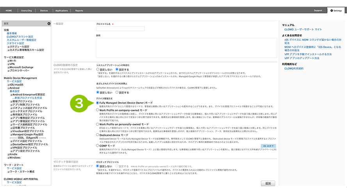Select Android Enterprise初期設定 tree item
Image resolution: width=347 pixels, height=195 pixels.
29,95
